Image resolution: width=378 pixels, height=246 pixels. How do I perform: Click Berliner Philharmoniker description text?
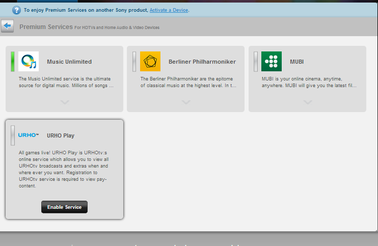tap(188, 82)
